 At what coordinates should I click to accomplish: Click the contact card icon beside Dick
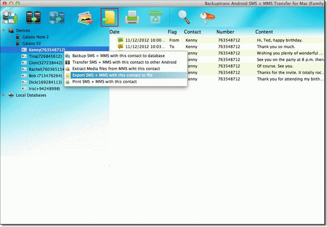(x=24, y=82)
